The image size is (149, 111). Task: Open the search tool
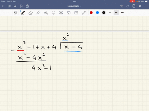click(15, 6)
